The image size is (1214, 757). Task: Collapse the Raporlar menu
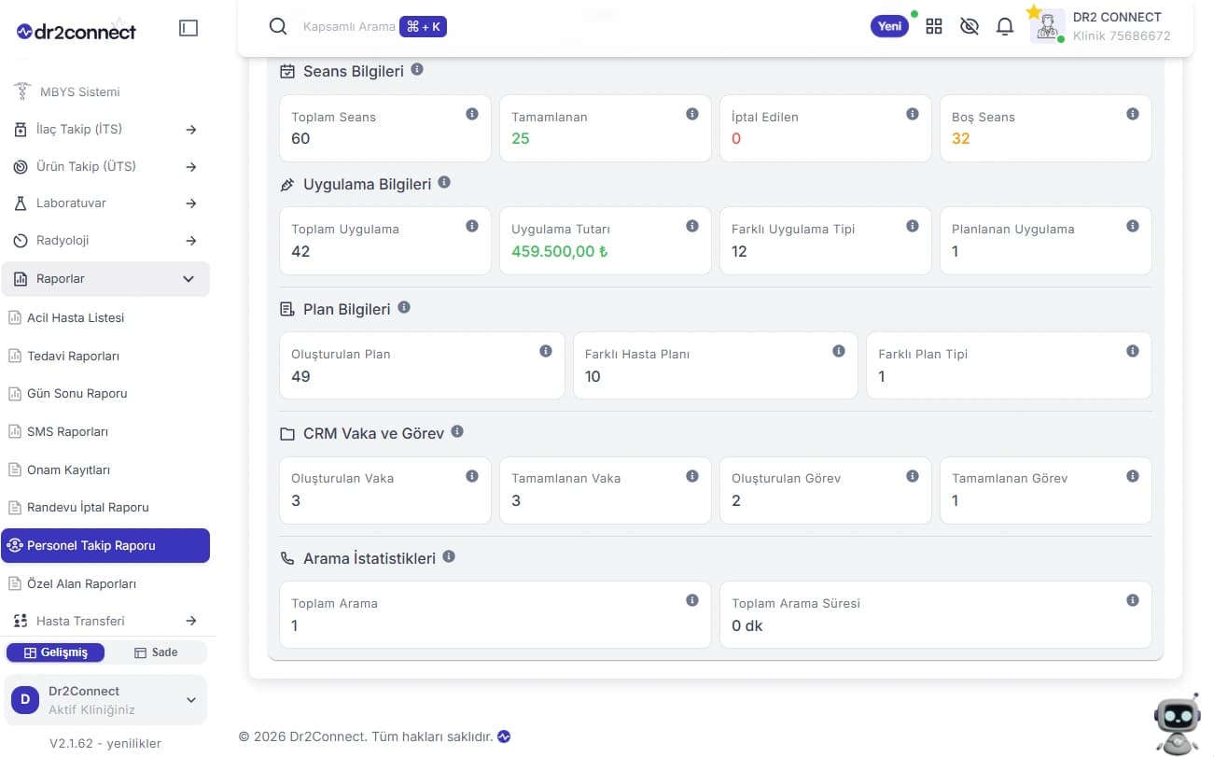(105, 279)
